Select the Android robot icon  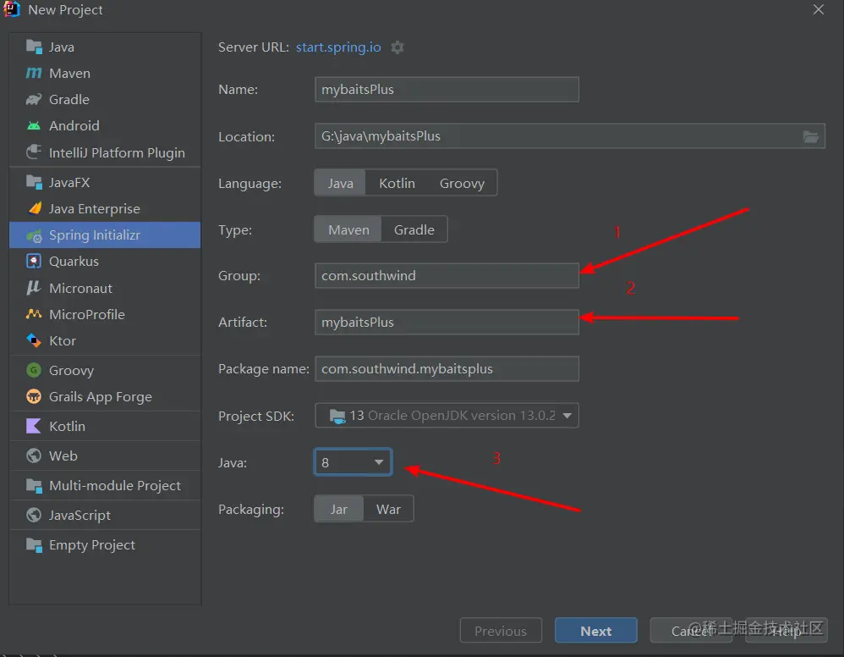click(34, 125)
